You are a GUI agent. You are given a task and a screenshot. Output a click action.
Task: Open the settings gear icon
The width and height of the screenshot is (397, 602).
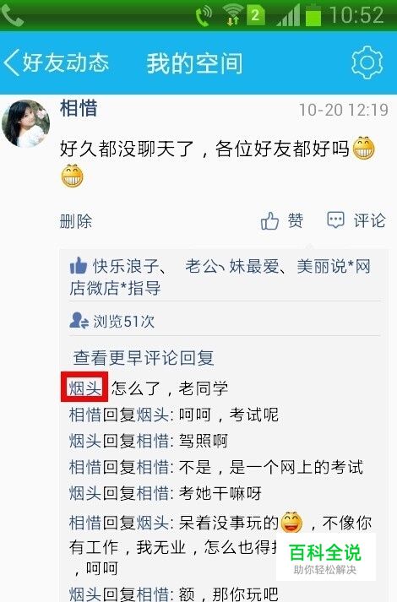tap(367, 62)
